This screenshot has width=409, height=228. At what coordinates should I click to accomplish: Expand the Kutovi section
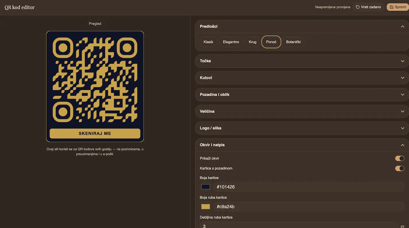[302, 78]
